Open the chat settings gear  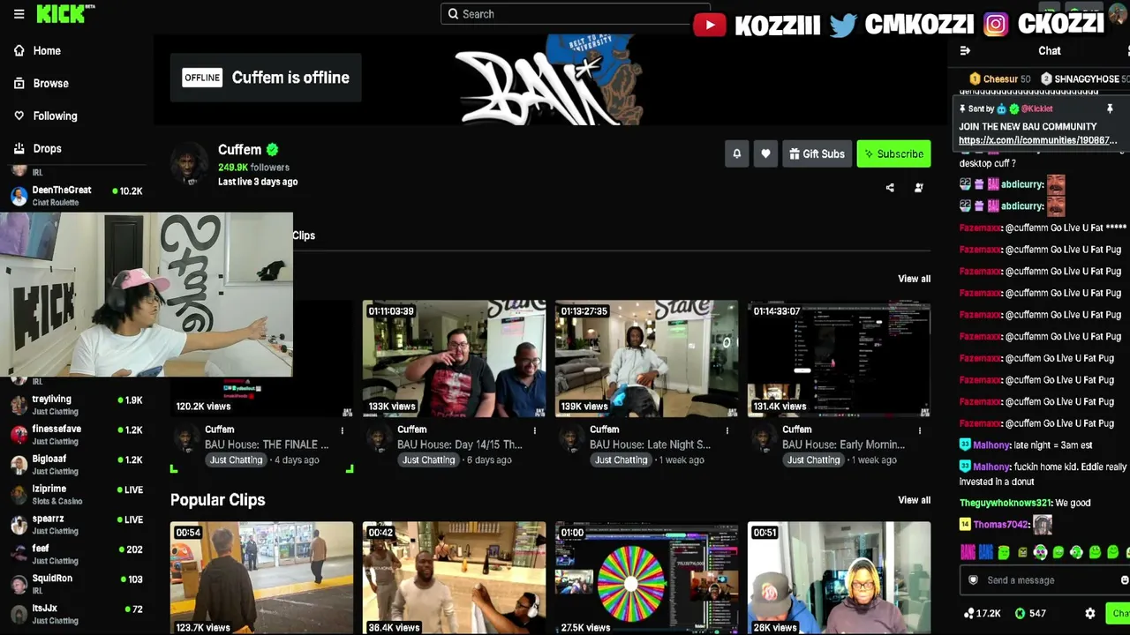click(x=1090, y=614)
